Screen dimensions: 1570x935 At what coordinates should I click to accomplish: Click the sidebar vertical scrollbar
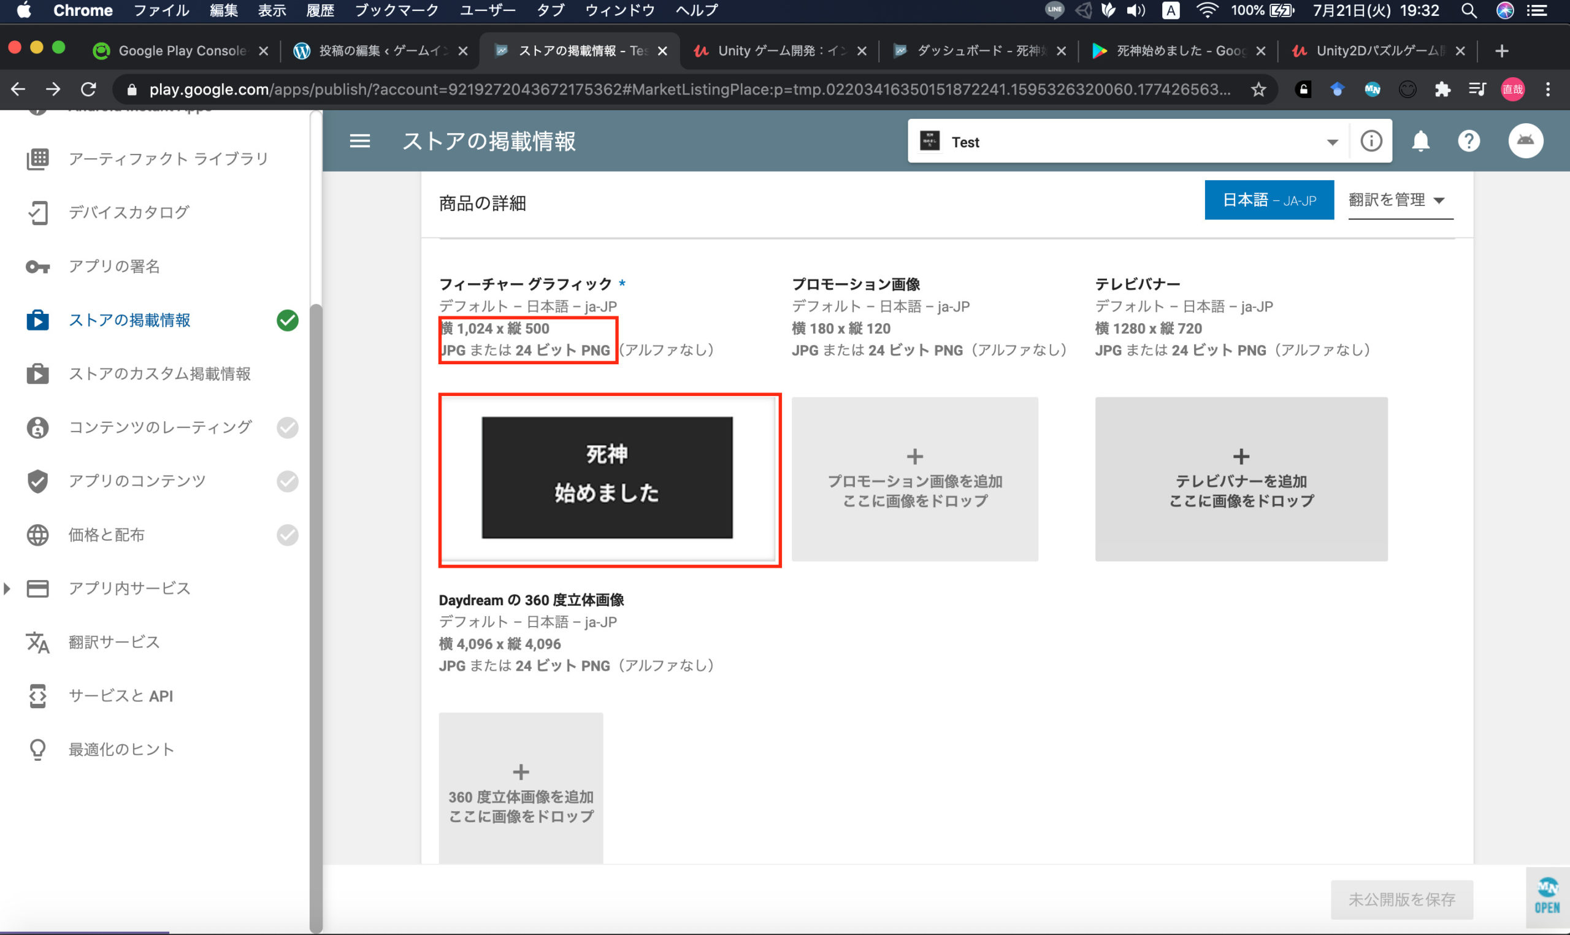click(316, 617)
